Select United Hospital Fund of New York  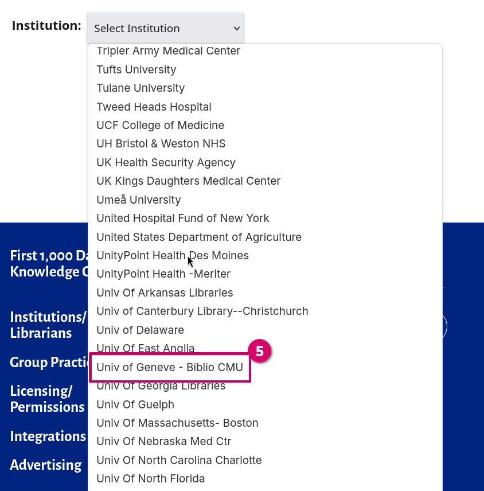point(182,218)
